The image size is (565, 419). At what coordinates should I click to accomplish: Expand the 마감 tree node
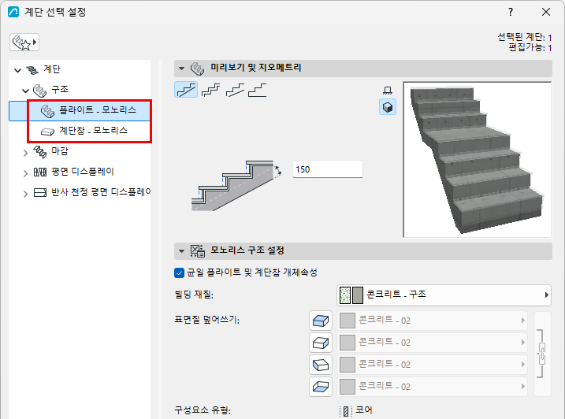point(25,153)
